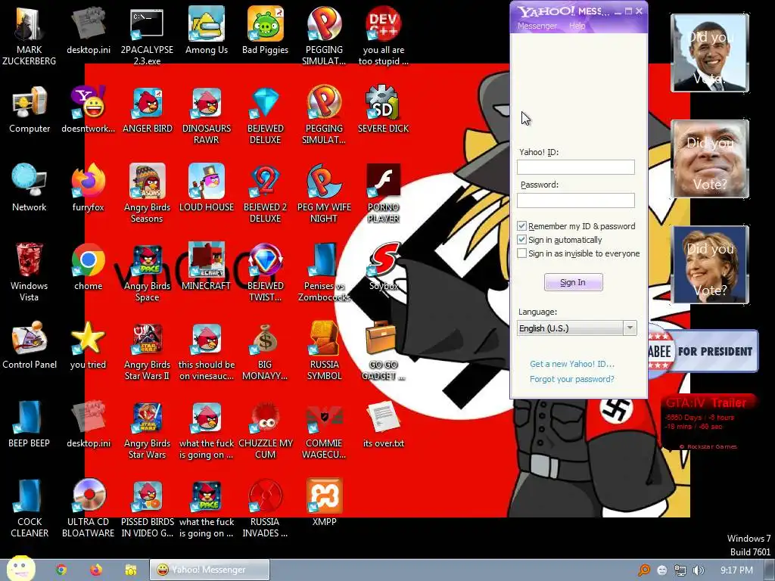Focus the Password text field
Image resolution: width=775 pixels, height=581 pixels.
pyautogui.click(x=576, y=200)
